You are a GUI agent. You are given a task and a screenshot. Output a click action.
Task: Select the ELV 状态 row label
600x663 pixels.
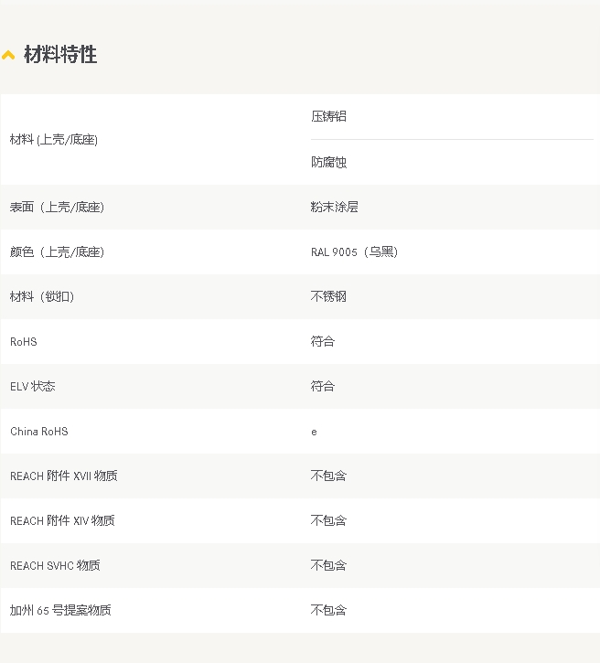pos(33,387)
